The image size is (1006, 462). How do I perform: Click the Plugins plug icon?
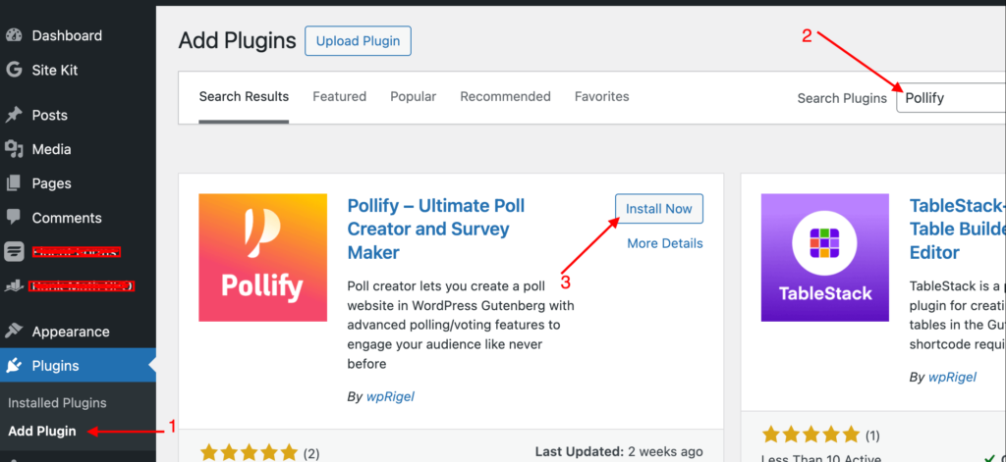pos(14,366)
